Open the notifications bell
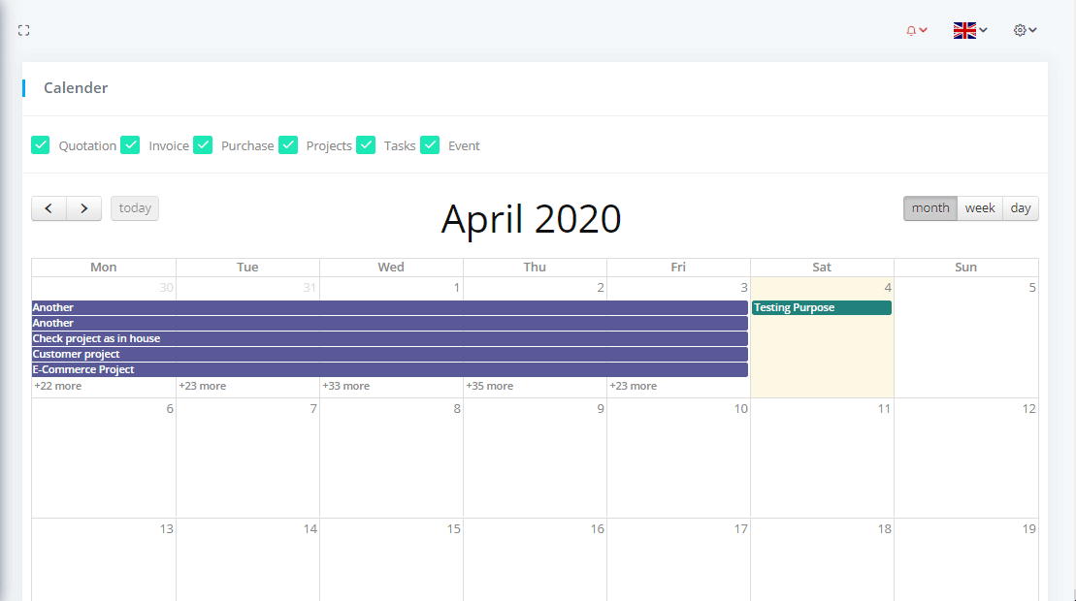Image resolution: width=1076 pixels, height=601 pixels. coord(916,31)
